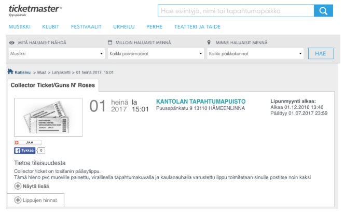Focus the Hae esiintyjä search field
Image resolution: width=344 pixels, height=215 pixels.
pyautogui.click(x=236, y=11)
